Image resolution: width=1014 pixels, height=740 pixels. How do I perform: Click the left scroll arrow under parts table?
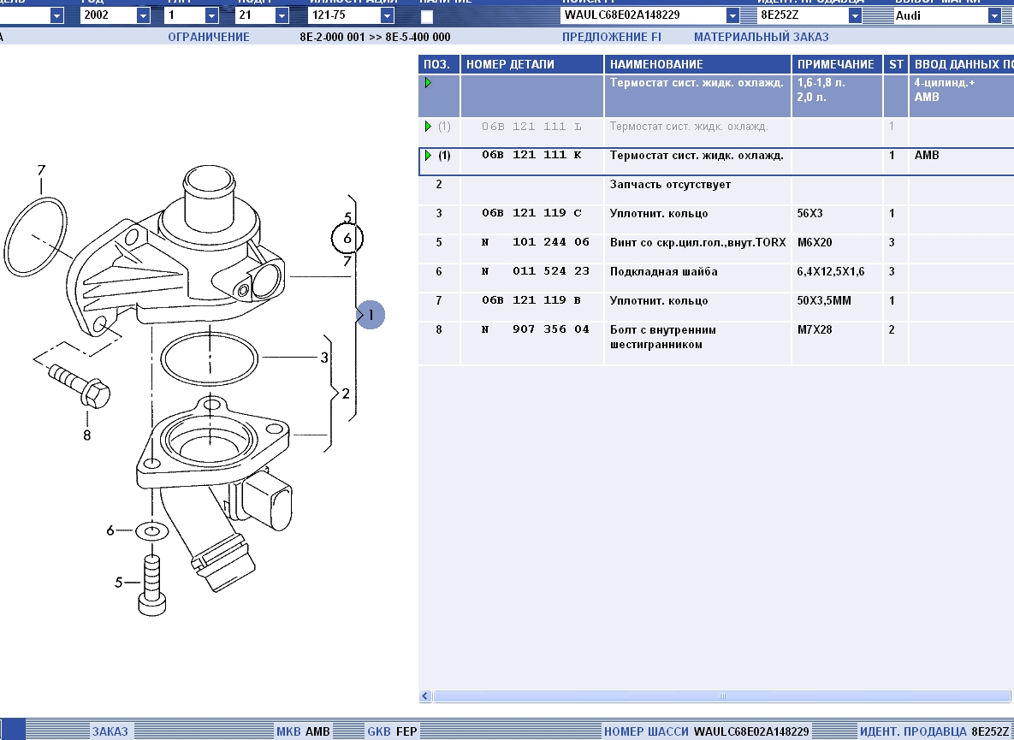pos(425,696)
